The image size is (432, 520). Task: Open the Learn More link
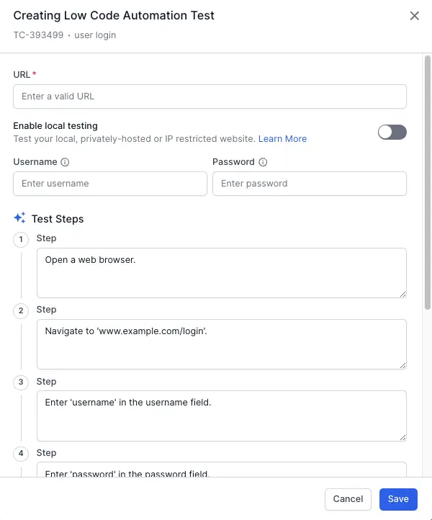(282, 139)
